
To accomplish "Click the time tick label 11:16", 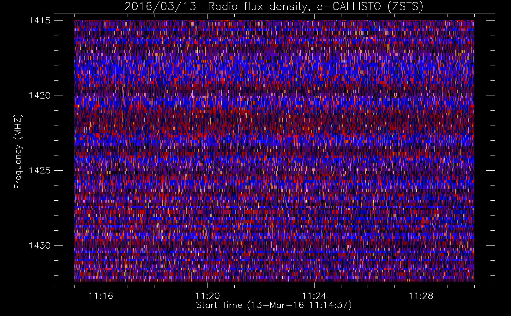I will [x=101, y=296].
